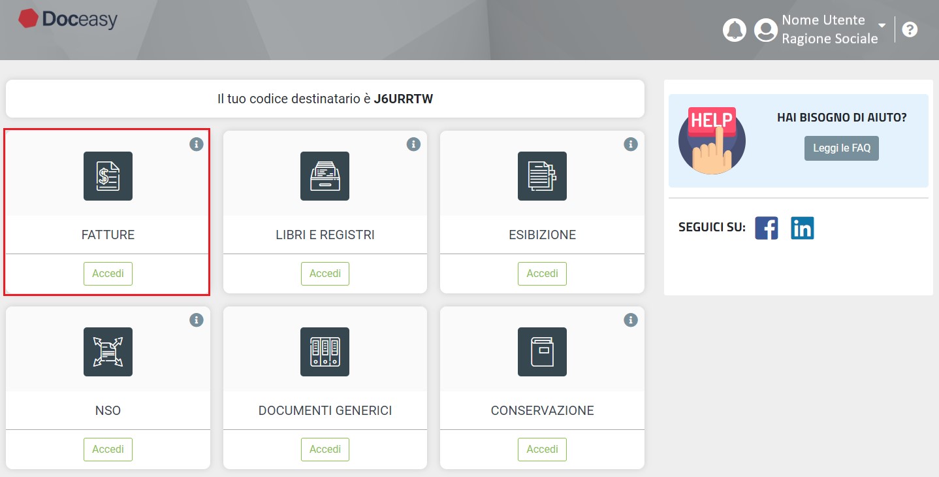The width and height of the screenshot is (939, 477).
Task: Select the DOCUMENTI GENERICI binders icon
Action: pyautogui.click(x=325, y=352)
